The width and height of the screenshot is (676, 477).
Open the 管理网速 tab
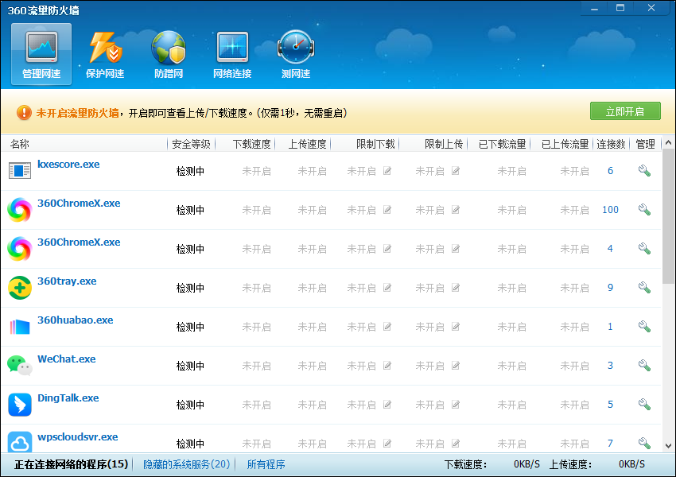coord(41,54)
